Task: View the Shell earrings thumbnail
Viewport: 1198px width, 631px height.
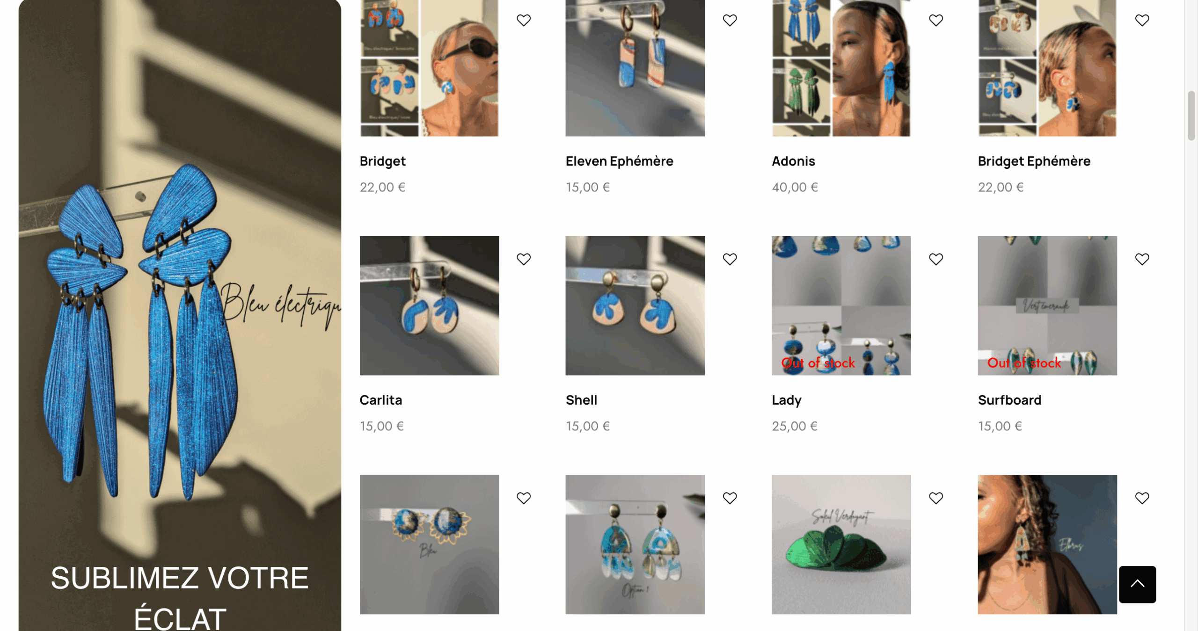Action: point(635,305)
